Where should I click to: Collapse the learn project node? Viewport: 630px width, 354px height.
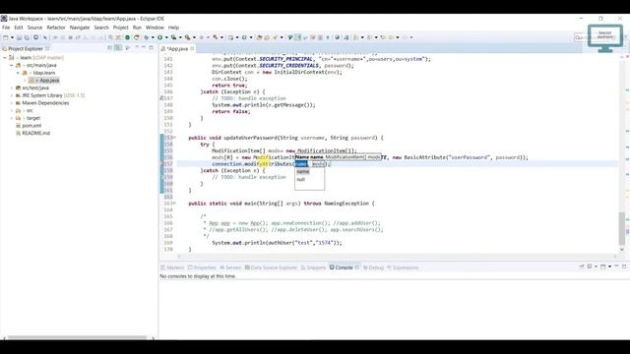(x=5, y=57)
